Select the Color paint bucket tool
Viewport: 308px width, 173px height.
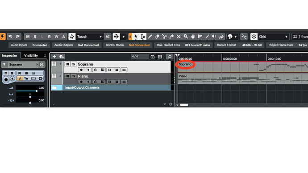pos(221,37)
